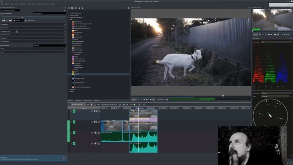This screenshot has width=293, height=165.
Task: Click the green label of the bottom audio track
Action: pos(74,143)
